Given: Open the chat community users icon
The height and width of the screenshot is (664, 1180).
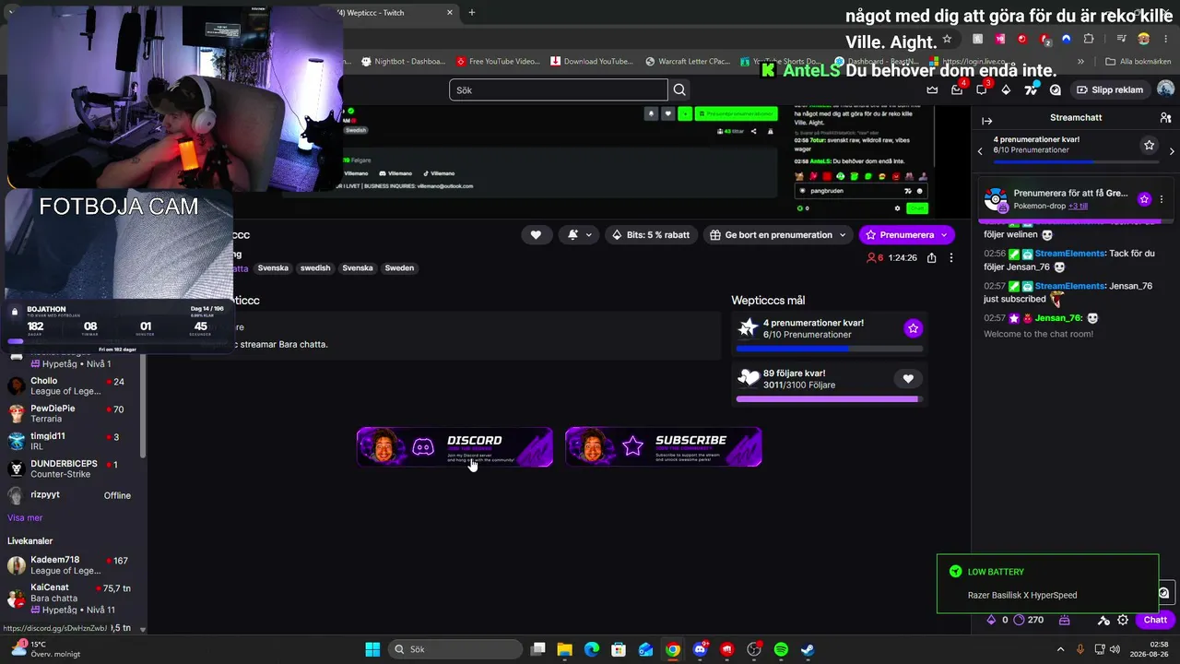Looking at the screenshot, I should (x=1165, y=118).
